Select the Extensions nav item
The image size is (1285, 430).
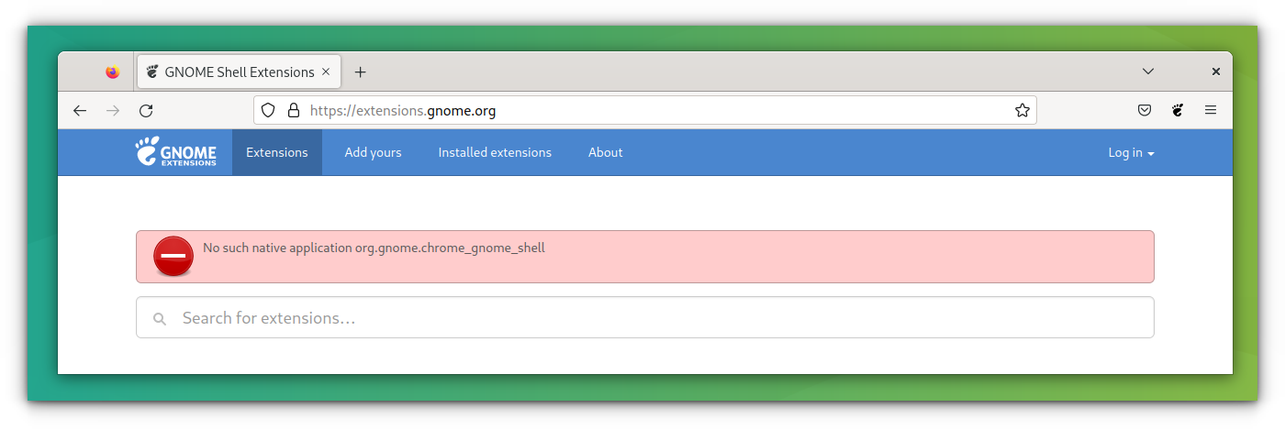point(277,152)
